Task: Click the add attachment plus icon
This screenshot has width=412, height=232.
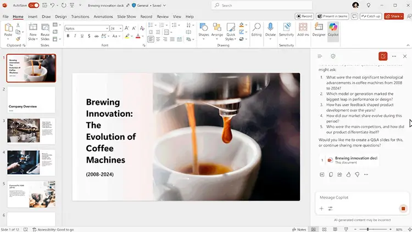Action: 321,208
